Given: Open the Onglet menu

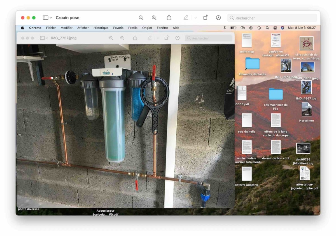Looking at the screenshot, I should pyautogui.click(x=147, y=28).
